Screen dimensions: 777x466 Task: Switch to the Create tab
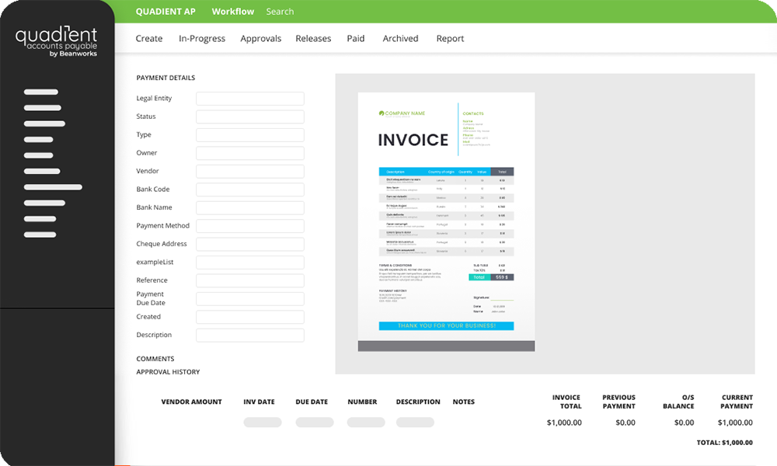point(149,39)
